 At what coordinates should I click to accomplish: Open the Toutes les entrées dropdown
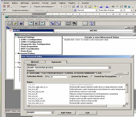point(21,10)
